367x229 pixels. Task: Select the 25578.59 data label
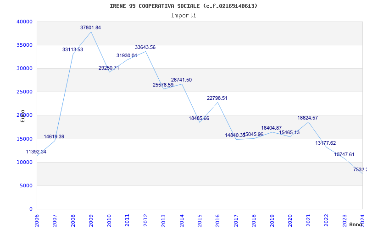click(163, 85)
